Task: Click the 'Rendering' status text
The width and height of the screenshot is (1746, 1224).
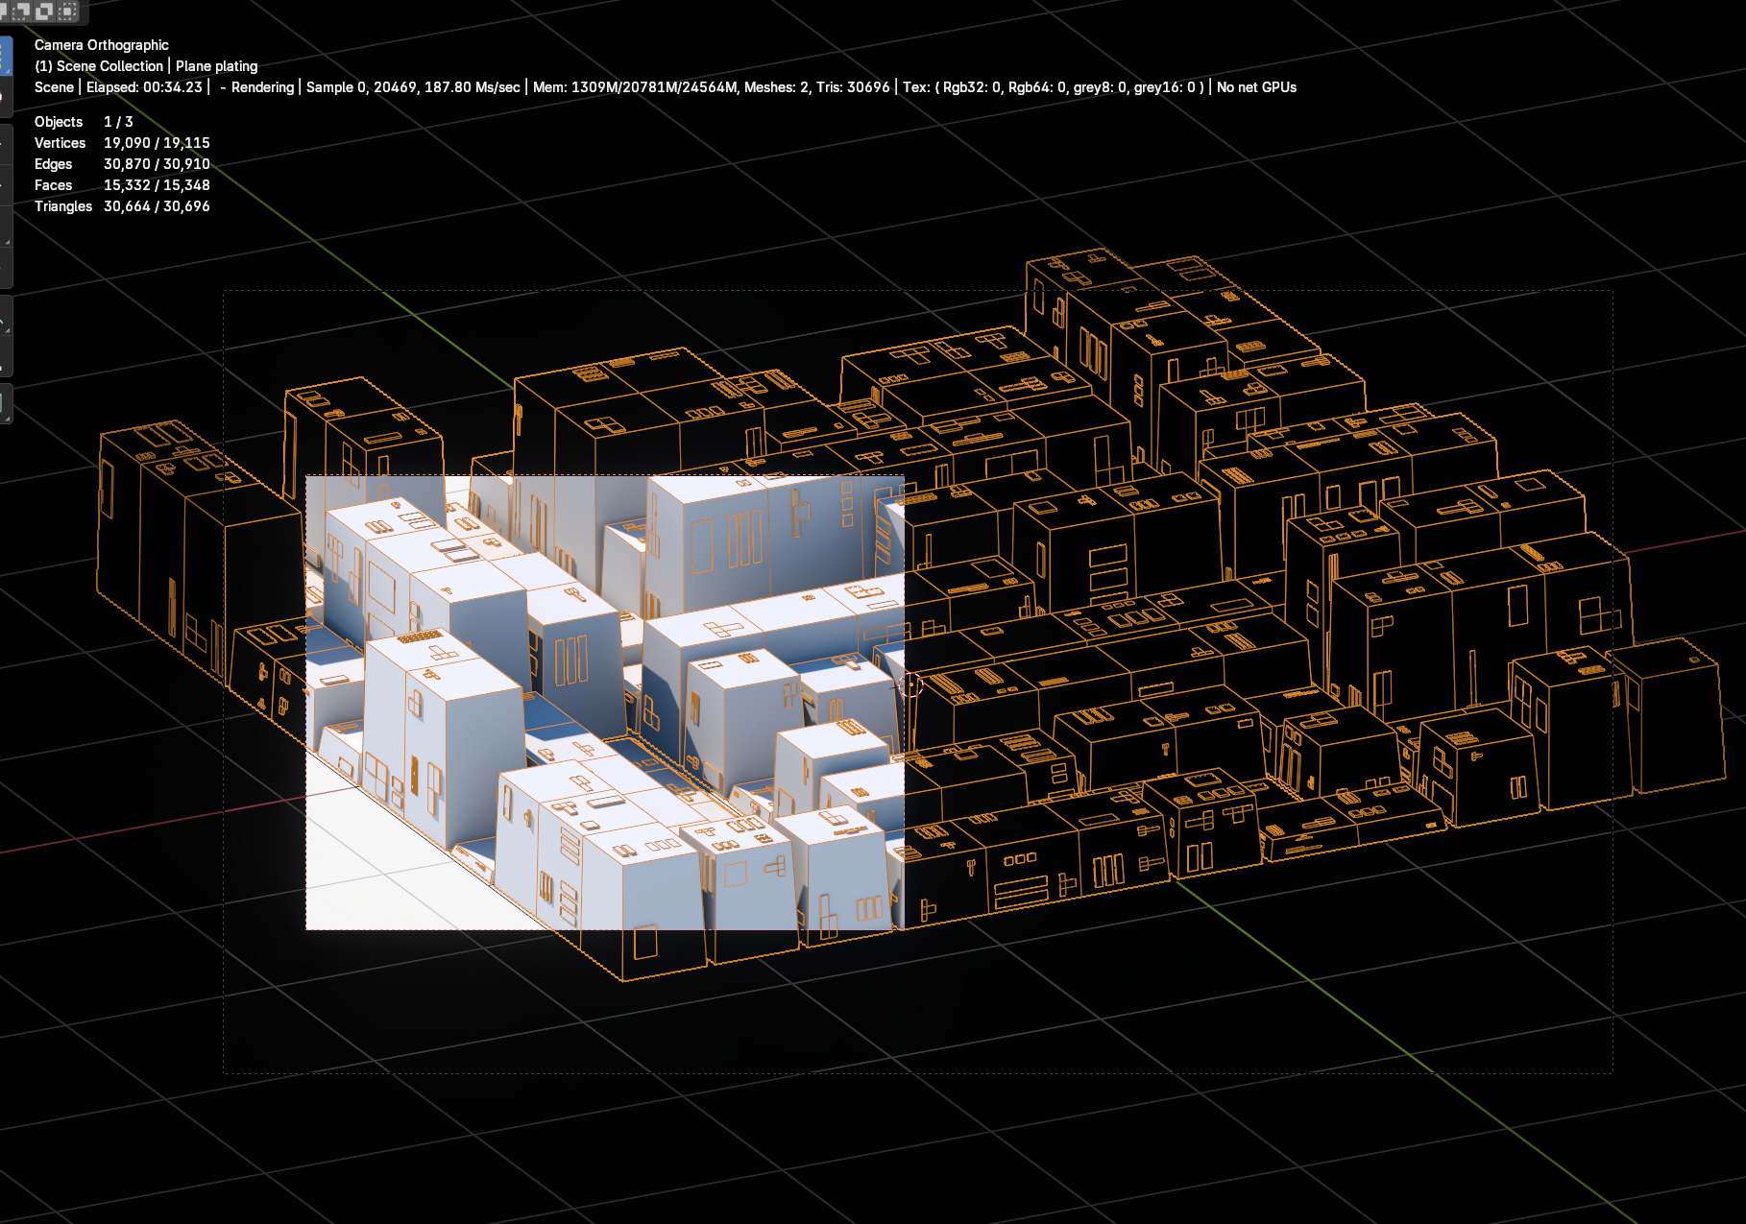Action: point(262,87)
